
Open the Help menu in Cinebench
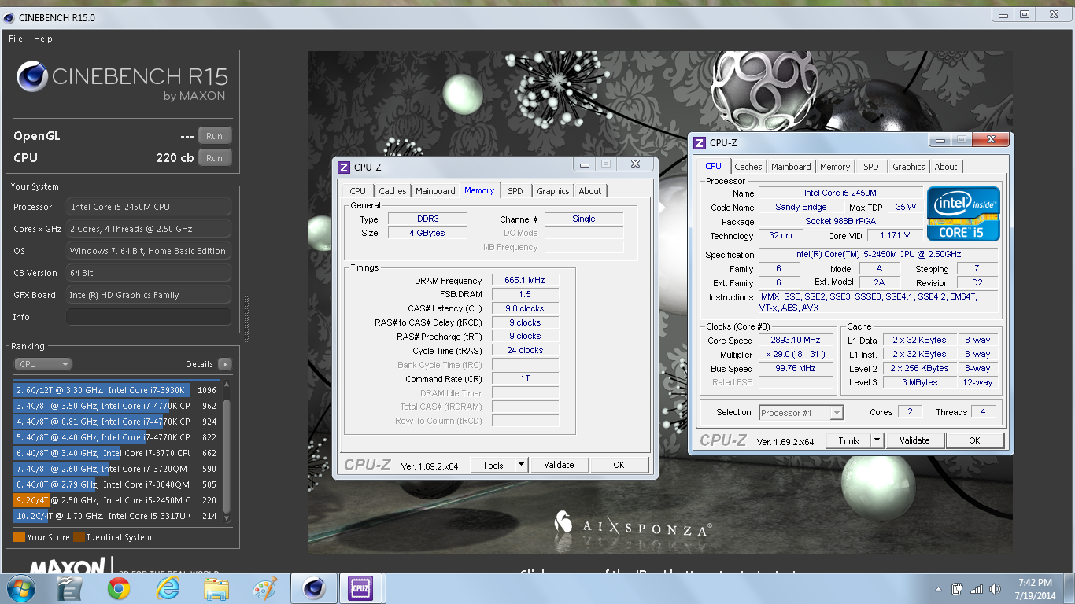click(x=42, y=39)
